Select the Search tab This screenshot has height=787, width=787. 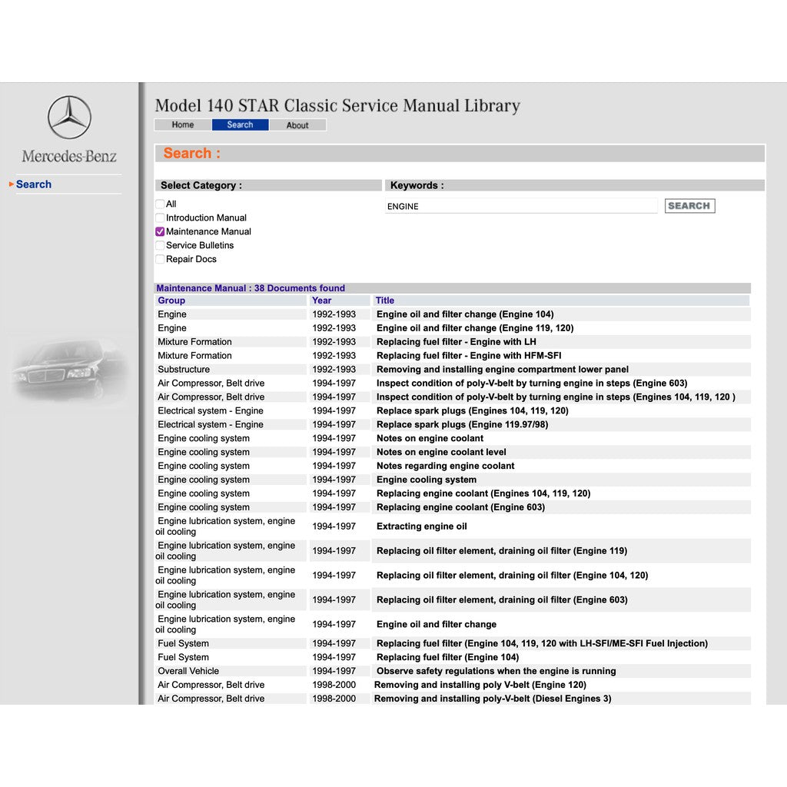[x=240, y=125]
